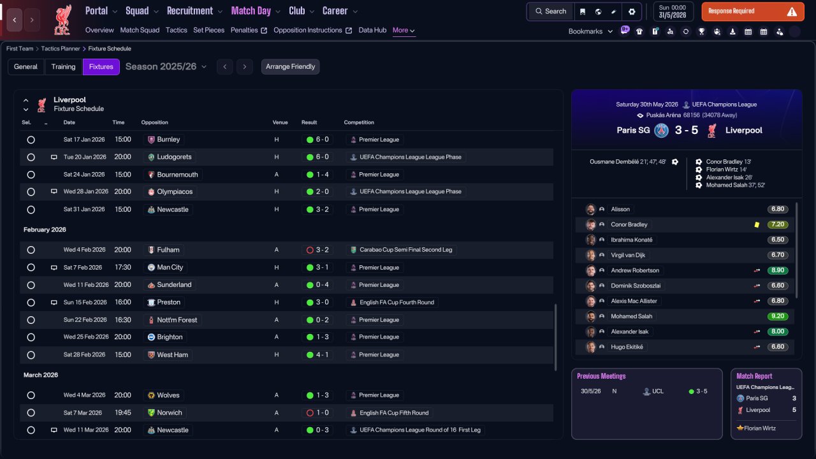Click the pencil notes icon in top bar
The width and height of the screenshot is (816, 459).
coord(614,11)
